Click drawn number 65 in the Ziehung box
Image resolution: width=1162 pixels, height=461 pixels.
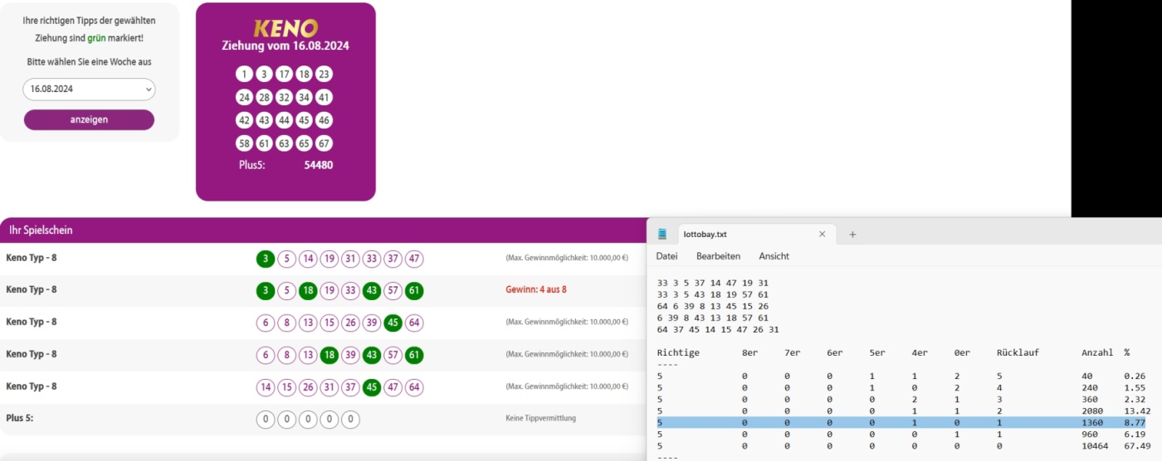tap(304, 143)
